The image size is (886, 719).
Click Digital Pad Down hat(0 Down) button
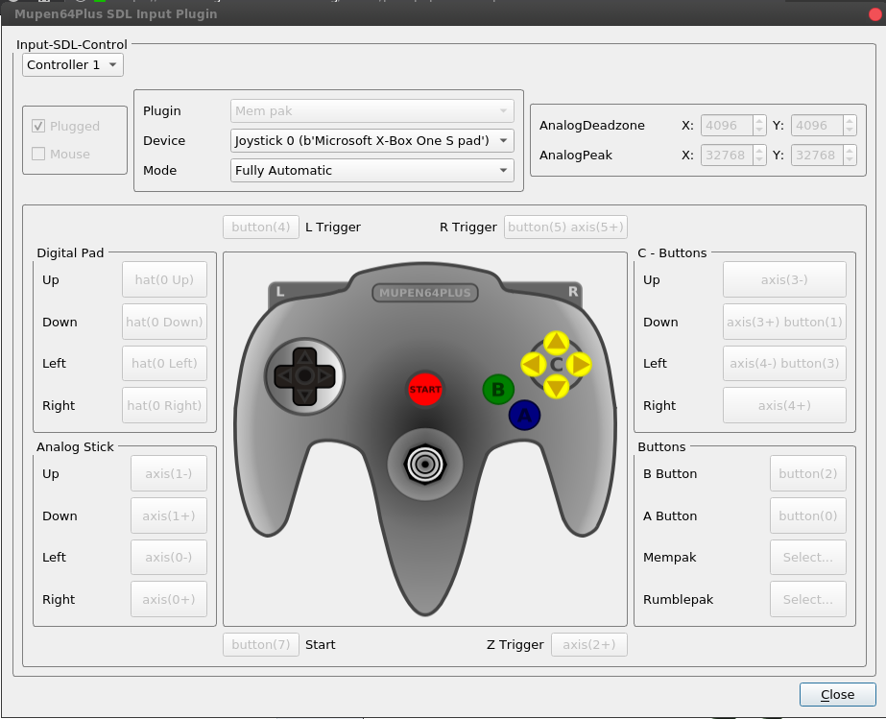(x=164, y=322)
